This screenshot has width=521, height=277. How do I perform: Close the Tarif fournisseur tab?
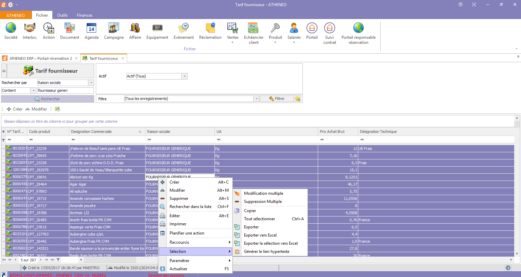123,58
